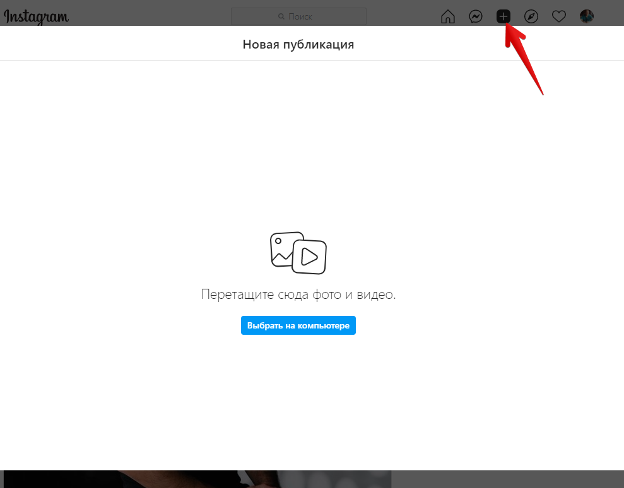624x488 pixels.
Task: Click the dimmed area right of the post image
Action: (505, 479)
